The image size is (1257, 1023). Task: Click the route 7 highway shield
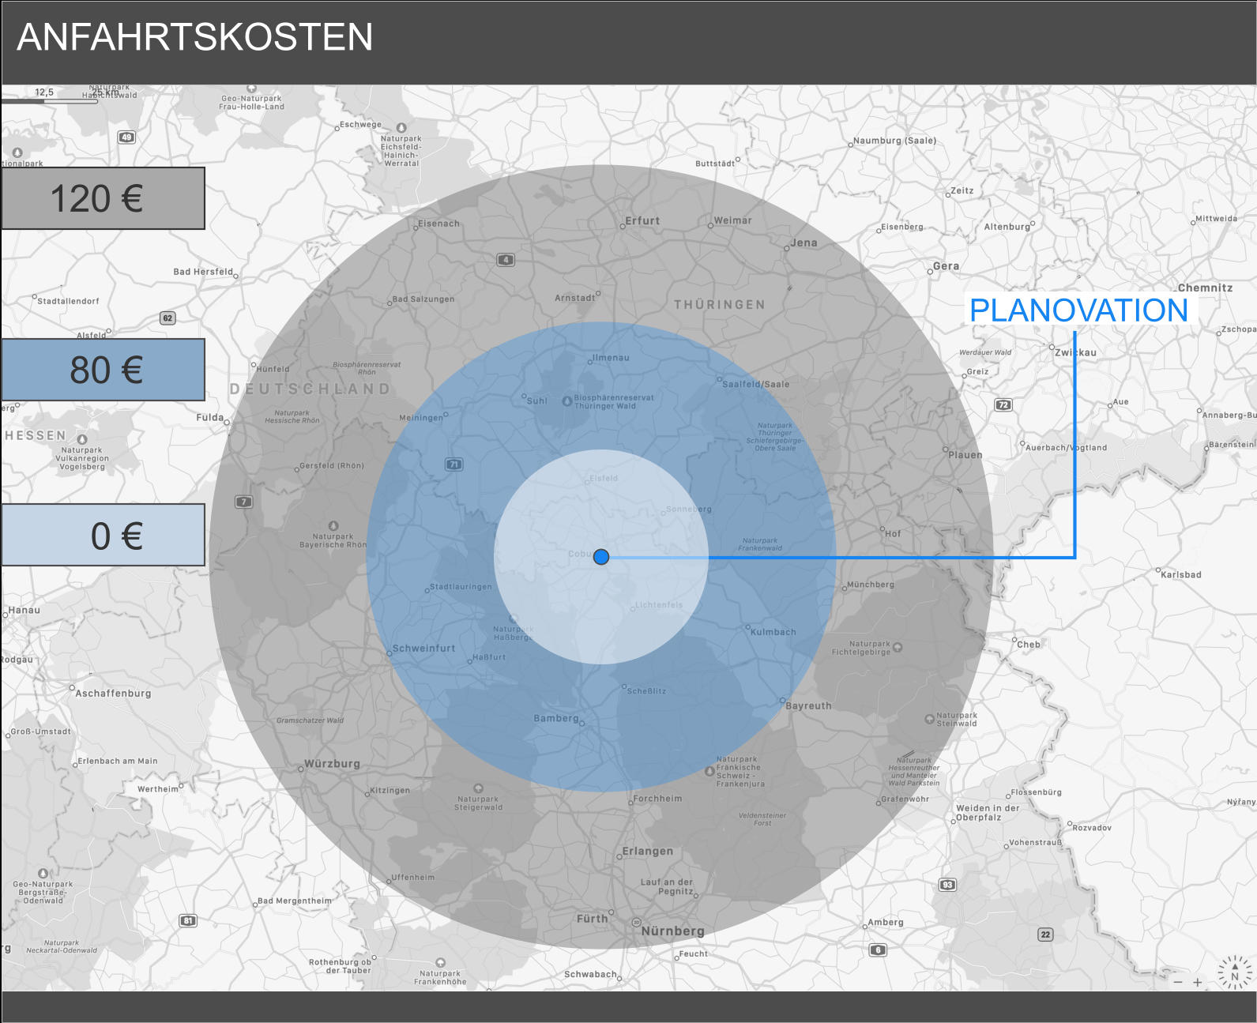[x=244, y=502]
